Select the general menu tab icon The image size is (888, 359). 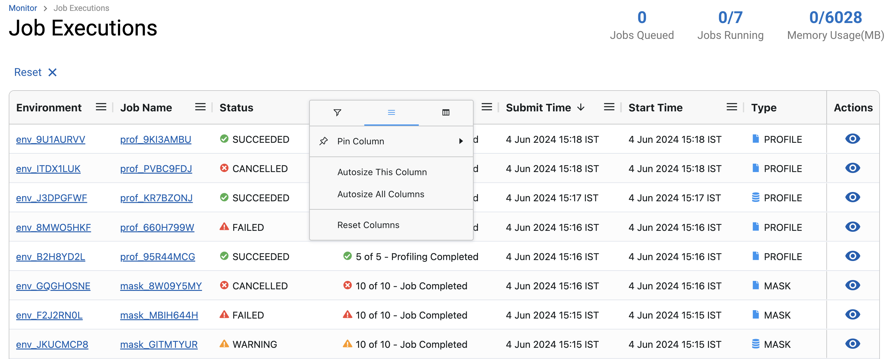click(x=391, y=112)
